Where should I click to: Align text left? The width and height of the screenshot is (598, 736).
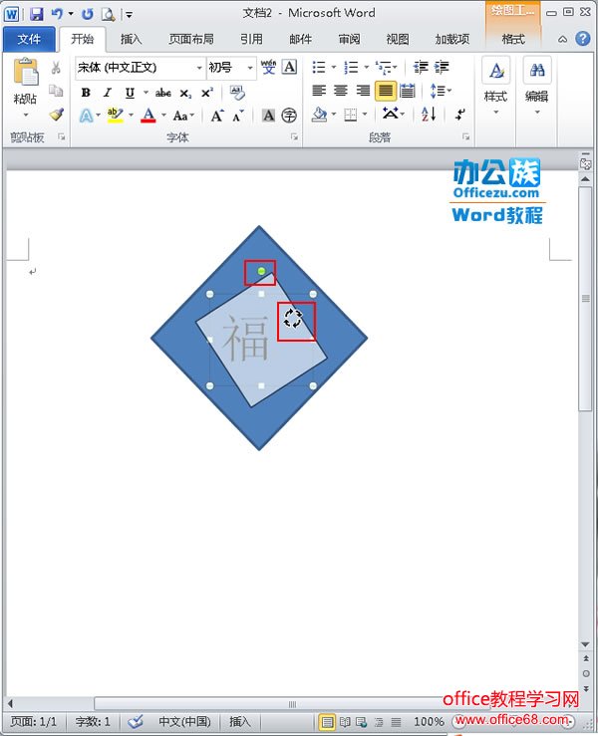click(319, 90)
